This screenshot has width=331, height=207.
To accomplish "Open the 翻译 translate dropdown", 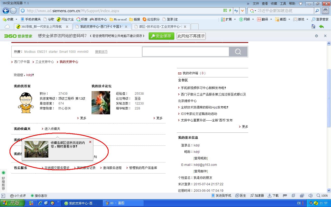I will coord(264,19).
